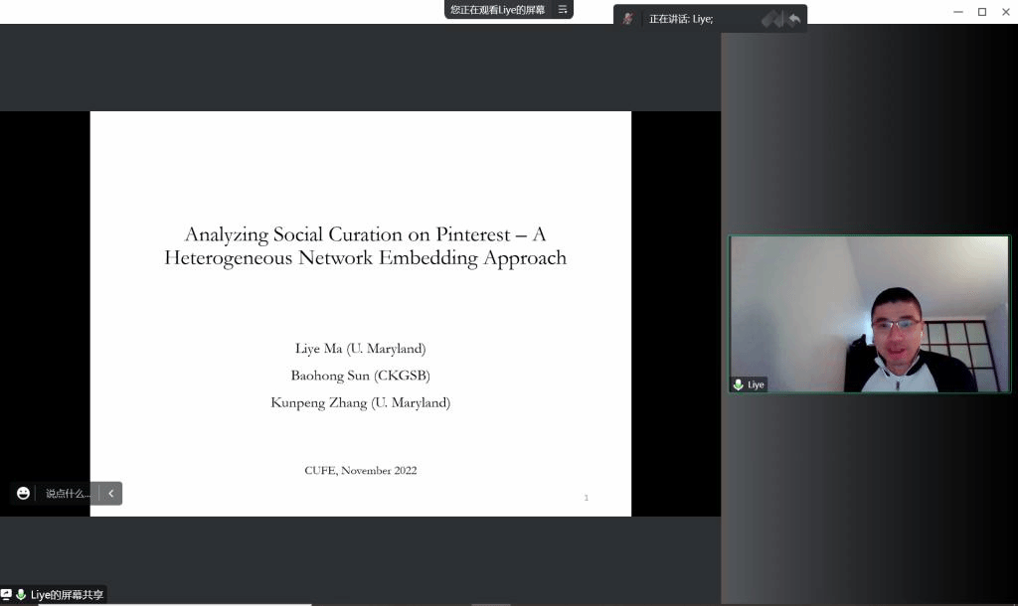Viewport: 1018px width, 606px height.
Task: Click the microphone icon beside the screen share label
Action: 21,595
